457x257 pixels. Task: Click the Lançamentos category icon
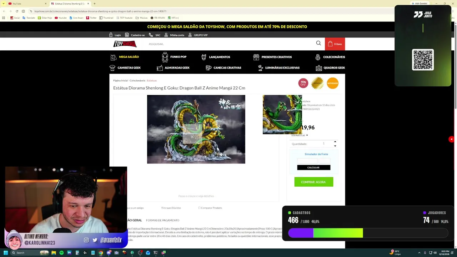point(204,57)
